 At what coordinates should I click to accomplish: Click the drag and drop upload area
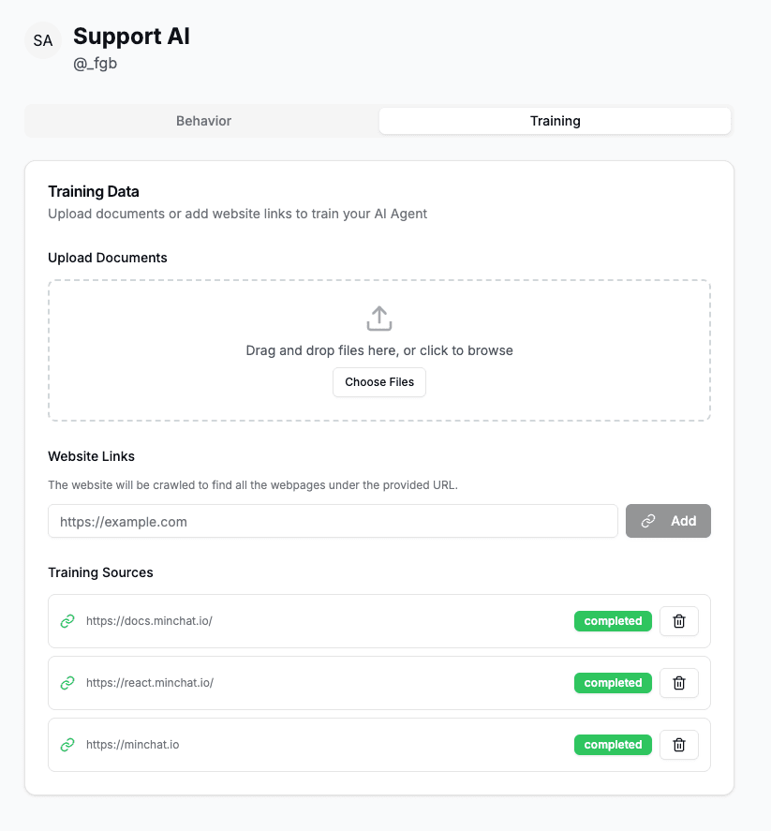point(378,349)
